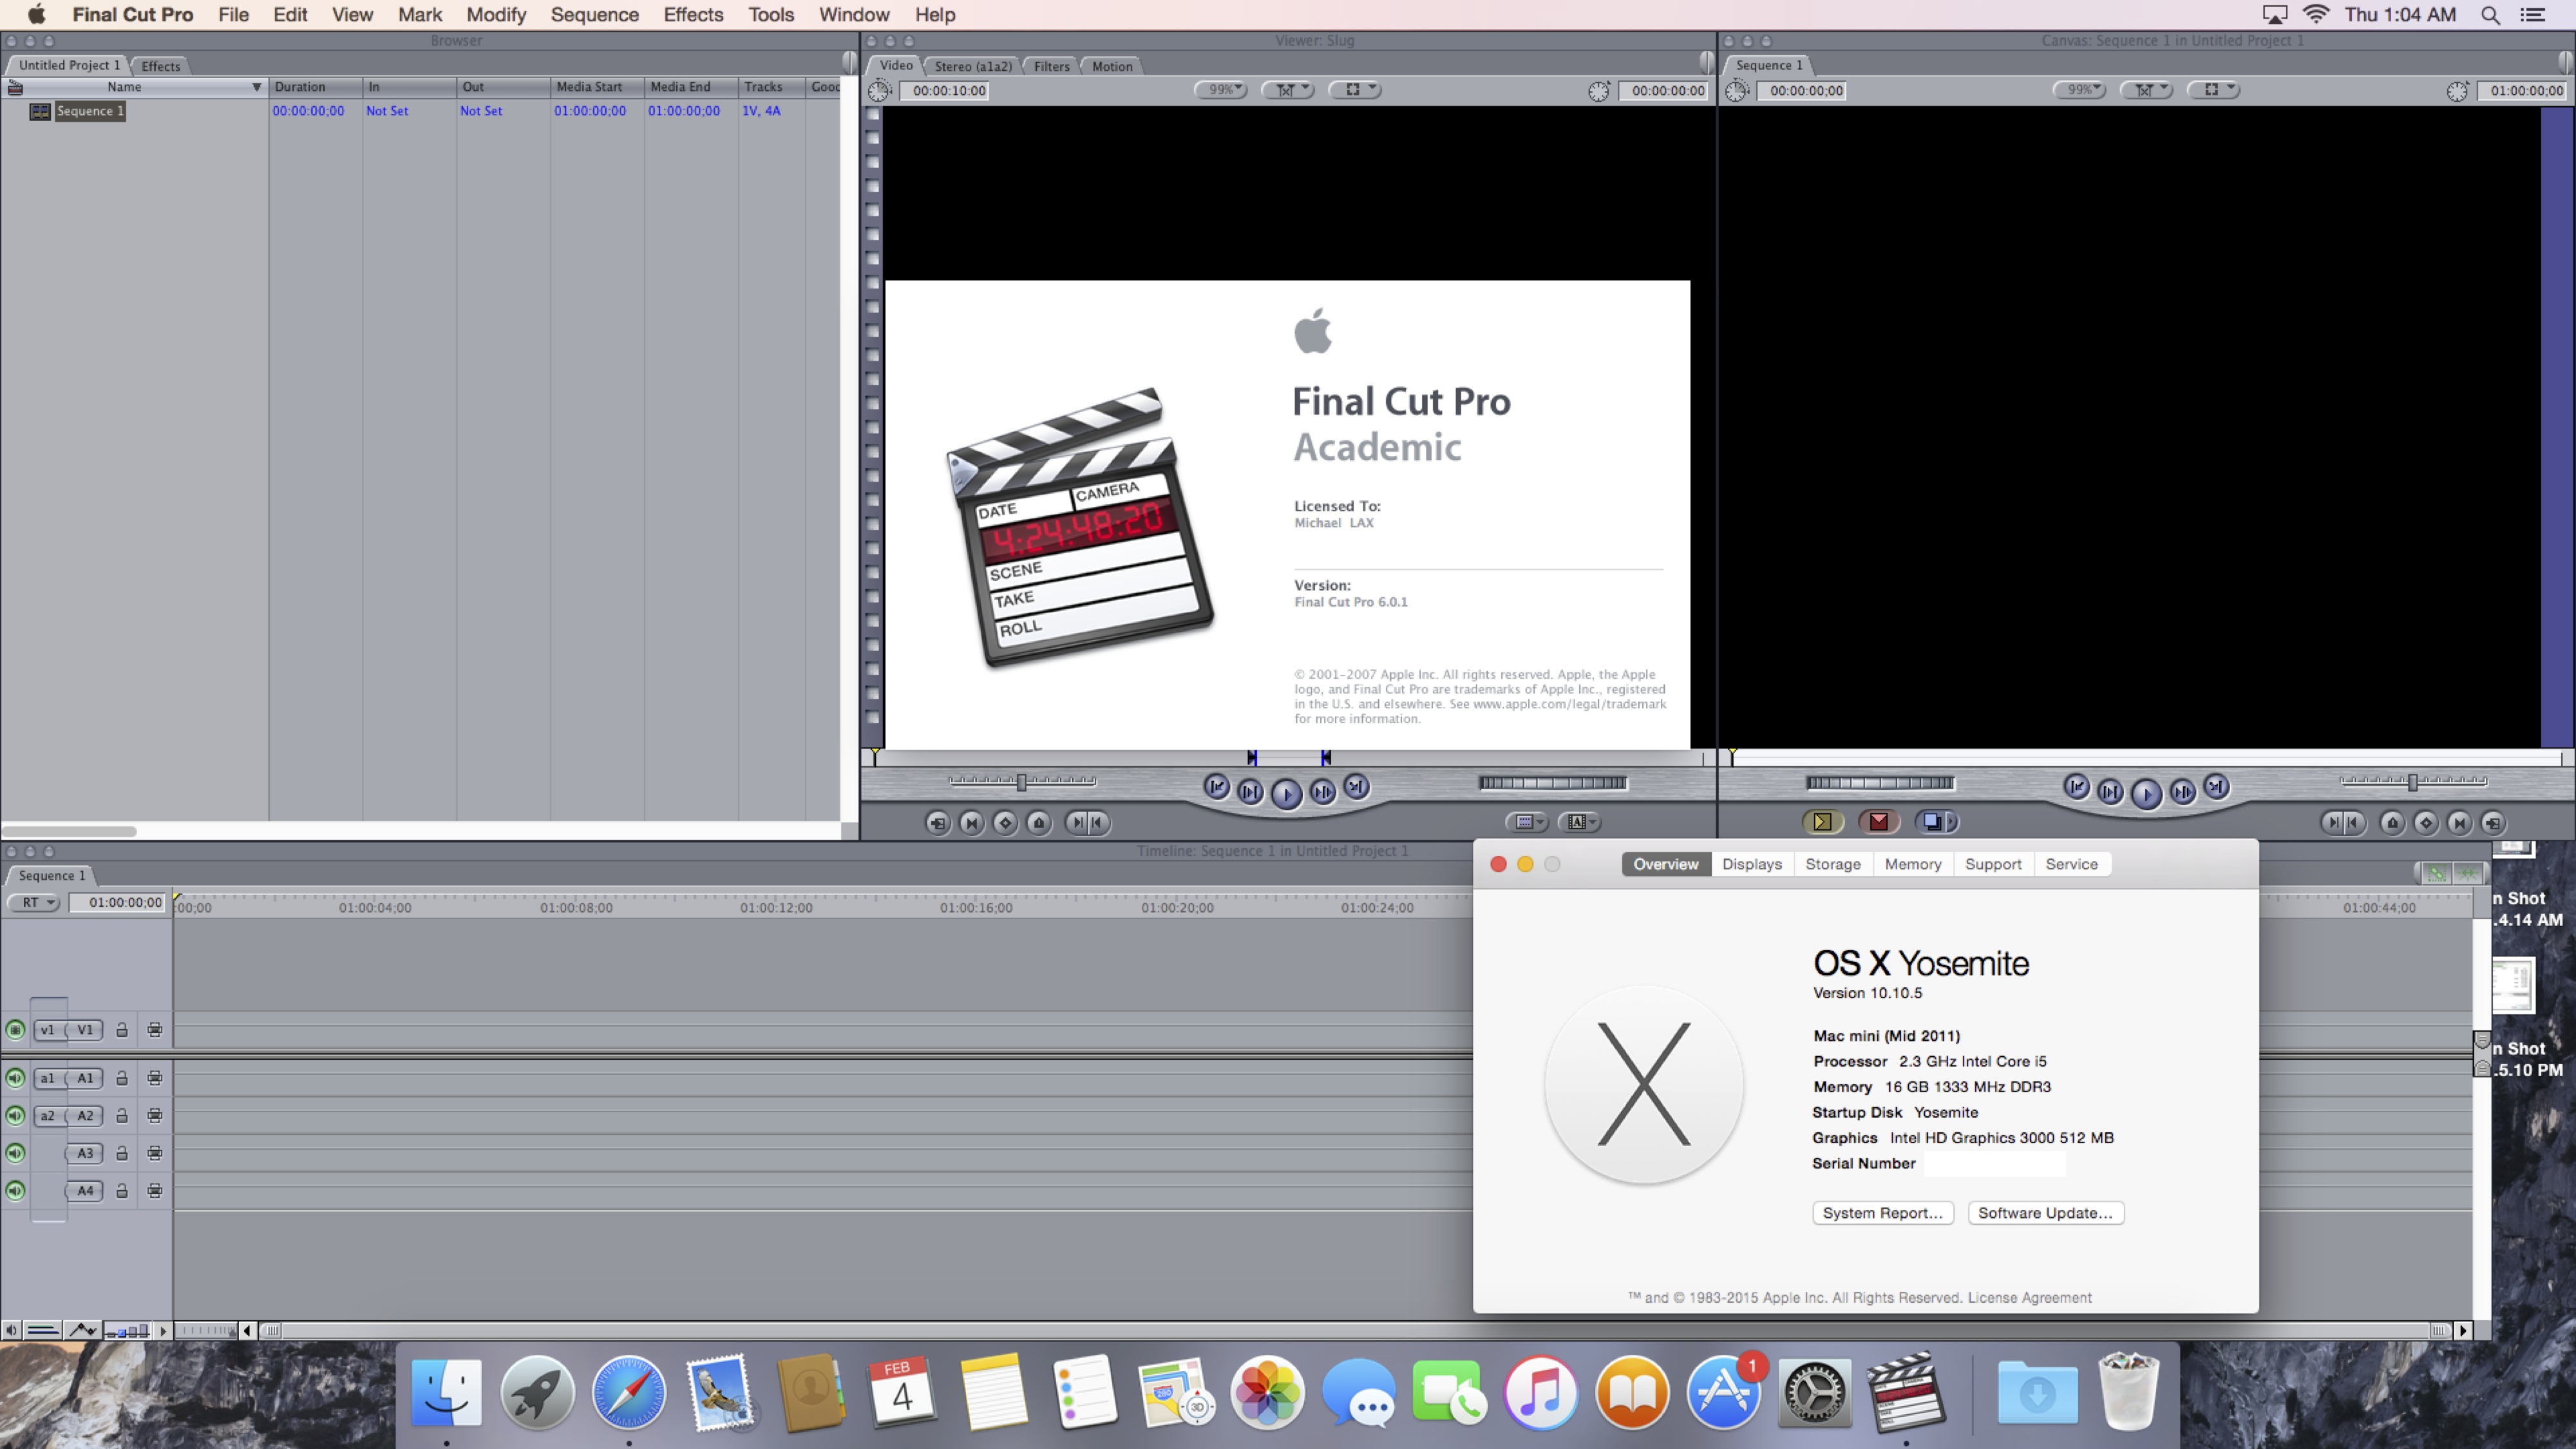
Task: Click the Displays tab in About This Mac
Action: coord(1751,864)
